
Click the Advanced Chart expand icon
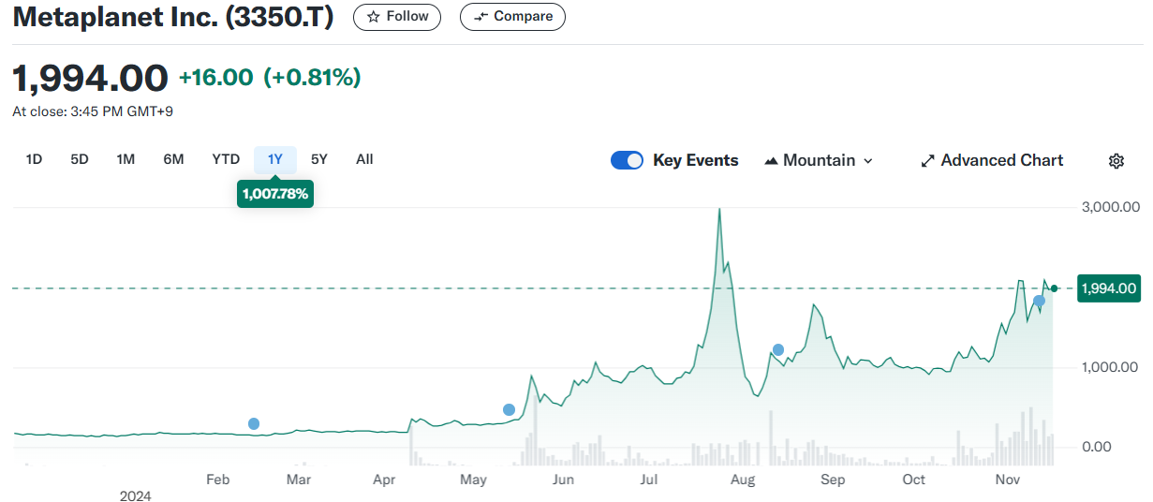tap(928, 161)
